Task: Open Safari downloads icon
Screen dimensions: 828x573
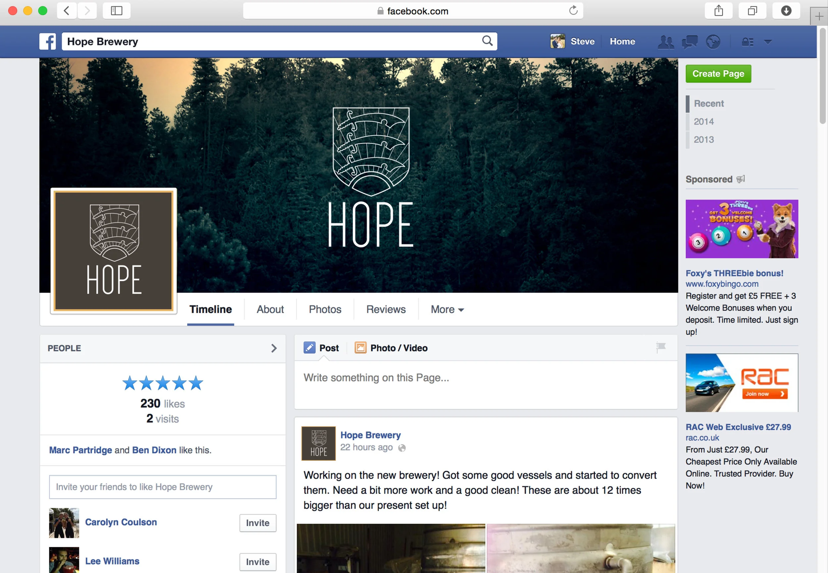Action: 786,11
